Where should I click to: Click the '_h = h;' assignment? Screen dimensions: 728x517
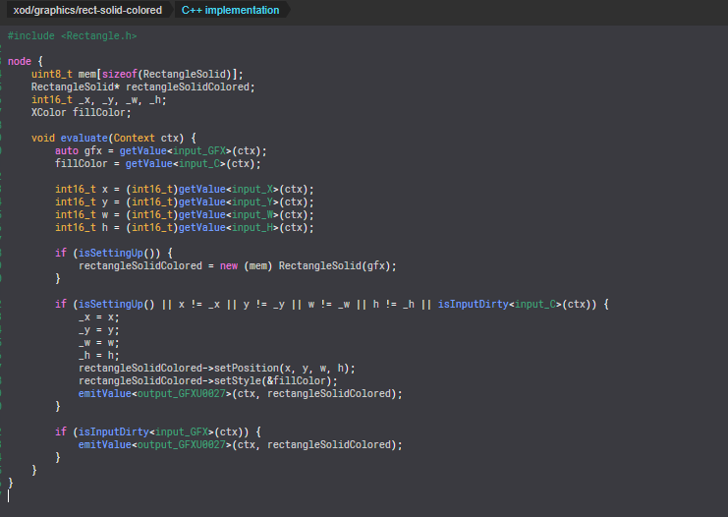[x=99, y=356]
